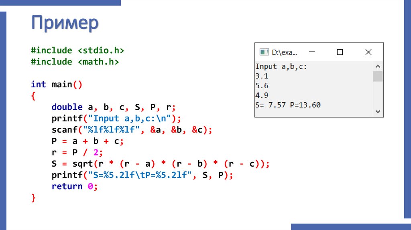This screenshot has width=411, height=230.
Task: Click the 'int main()' line
Action: click(57, 85)
